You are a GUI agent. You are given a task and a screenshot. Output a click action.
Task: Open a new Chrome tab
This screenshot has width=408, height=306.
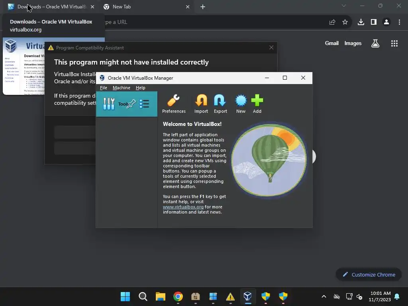203,7
